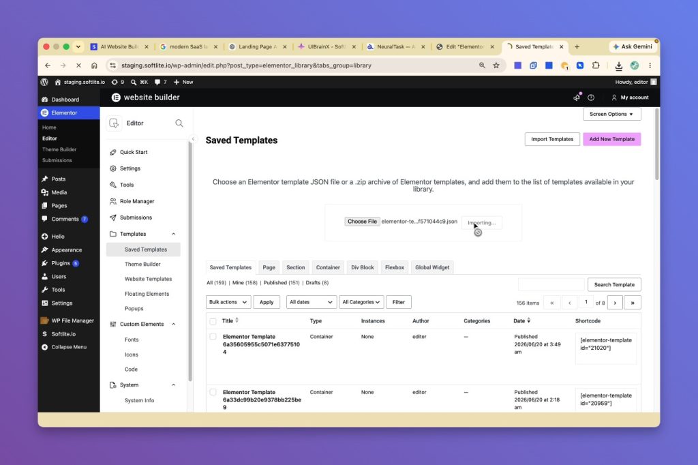This screenshot has height=465, width=698.
Task: Switch to the Page templates tab
Action: pos(269,268)
